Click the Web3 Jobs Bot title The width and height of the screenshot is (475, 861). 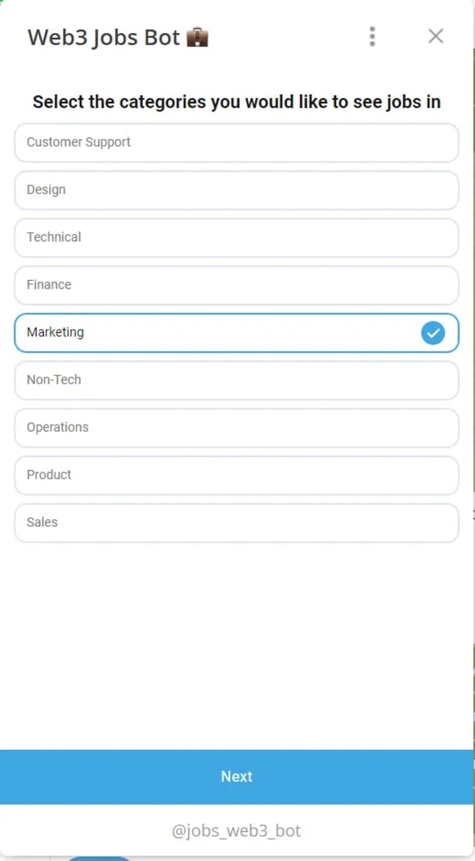[x=103, y=37]
